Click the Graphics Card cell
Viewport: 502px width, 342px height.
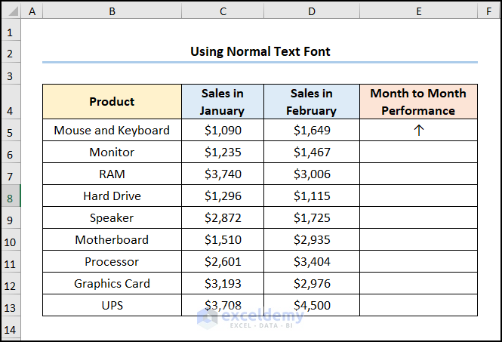coord(112,284)
